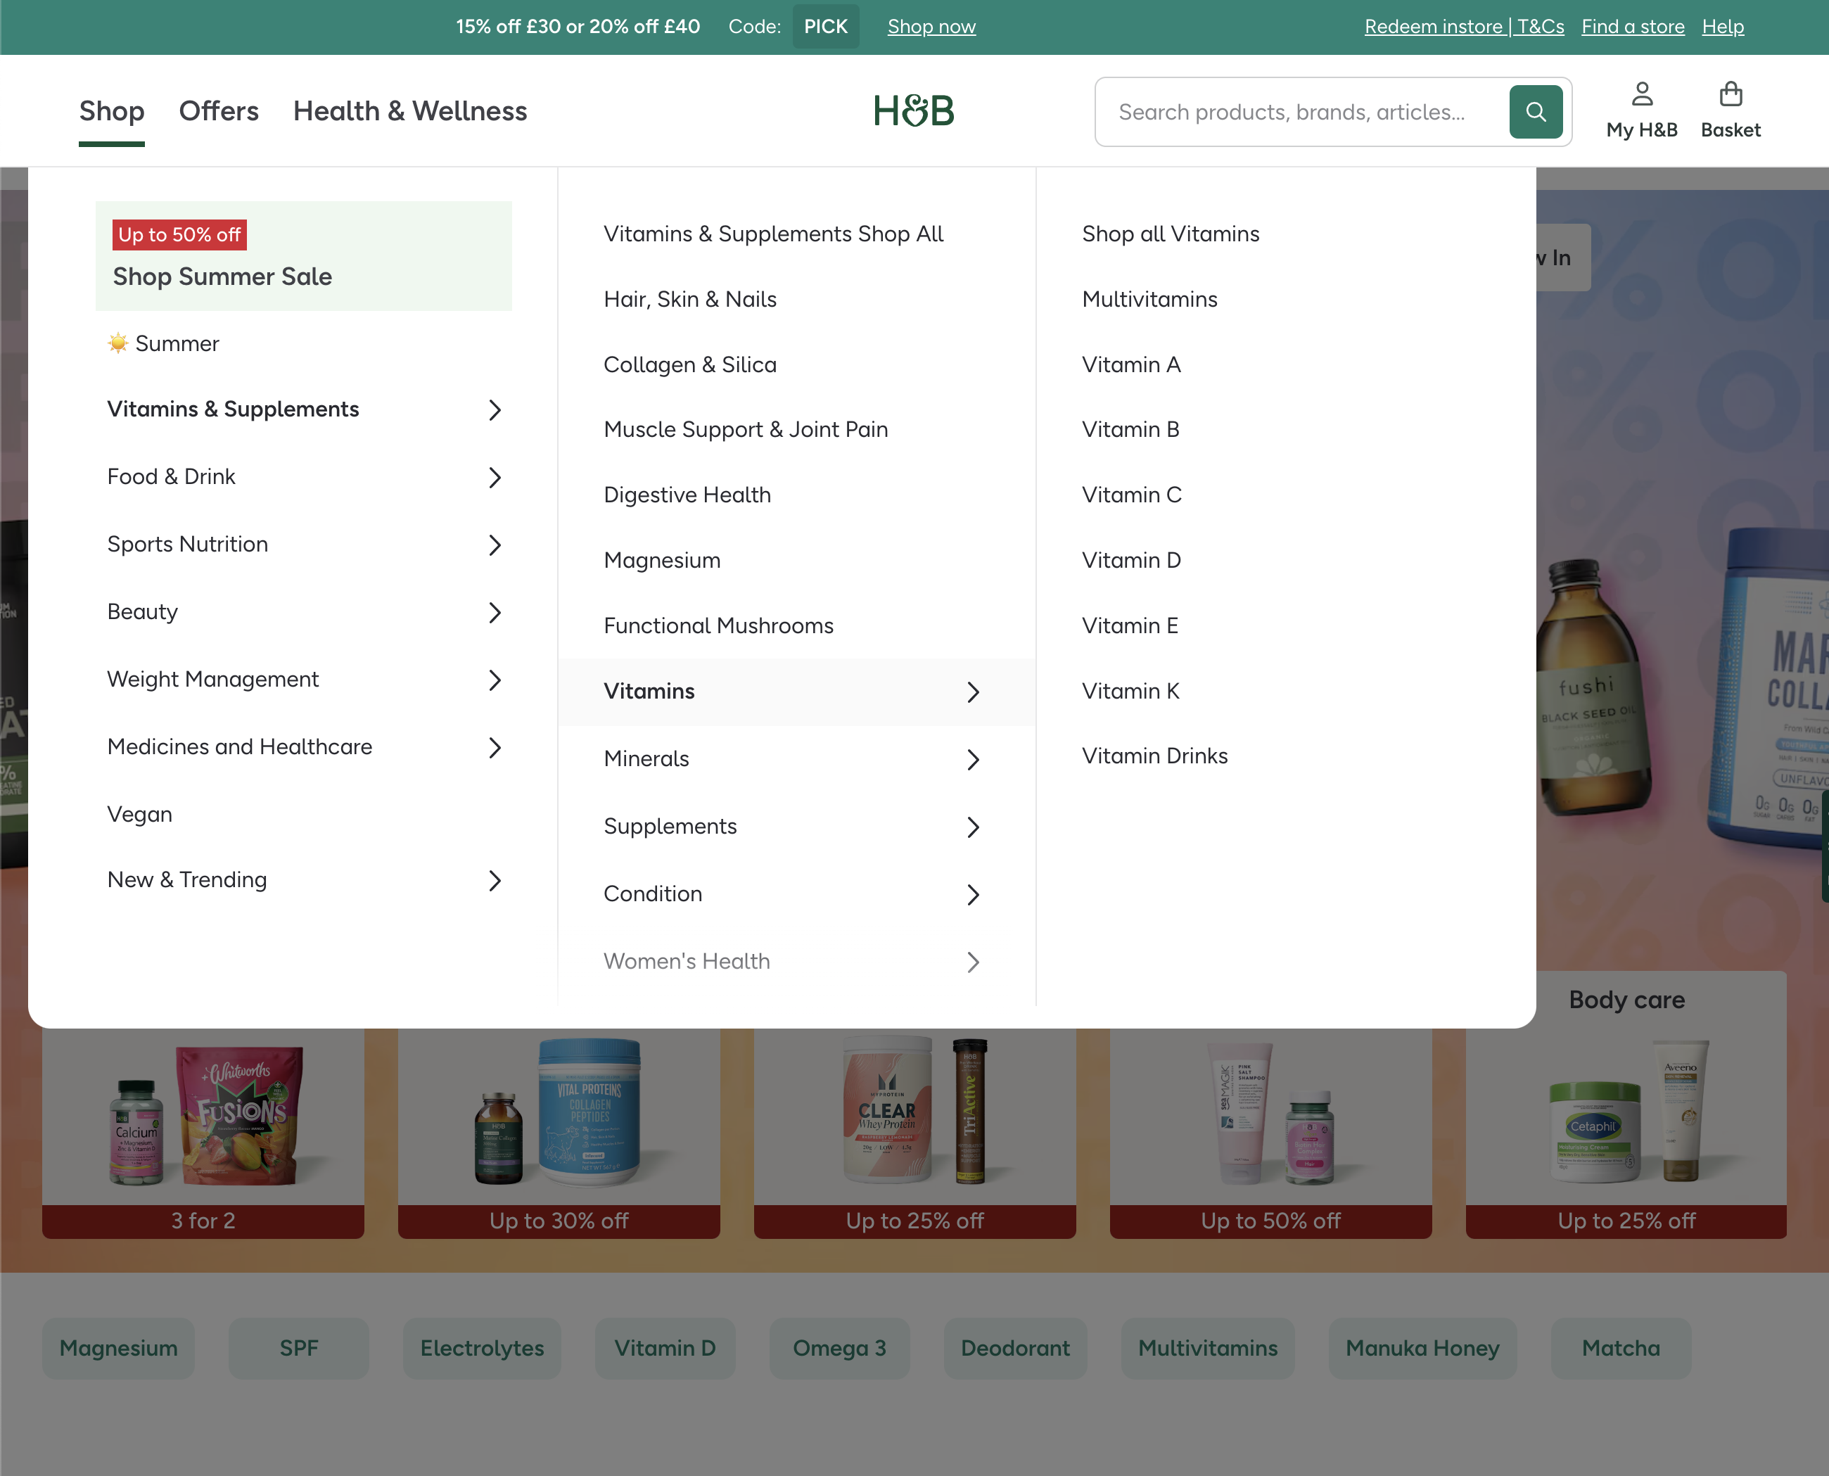1829x1476 pixels.
Task: Open the Health & Wellness menu
Action: [411, 110]
